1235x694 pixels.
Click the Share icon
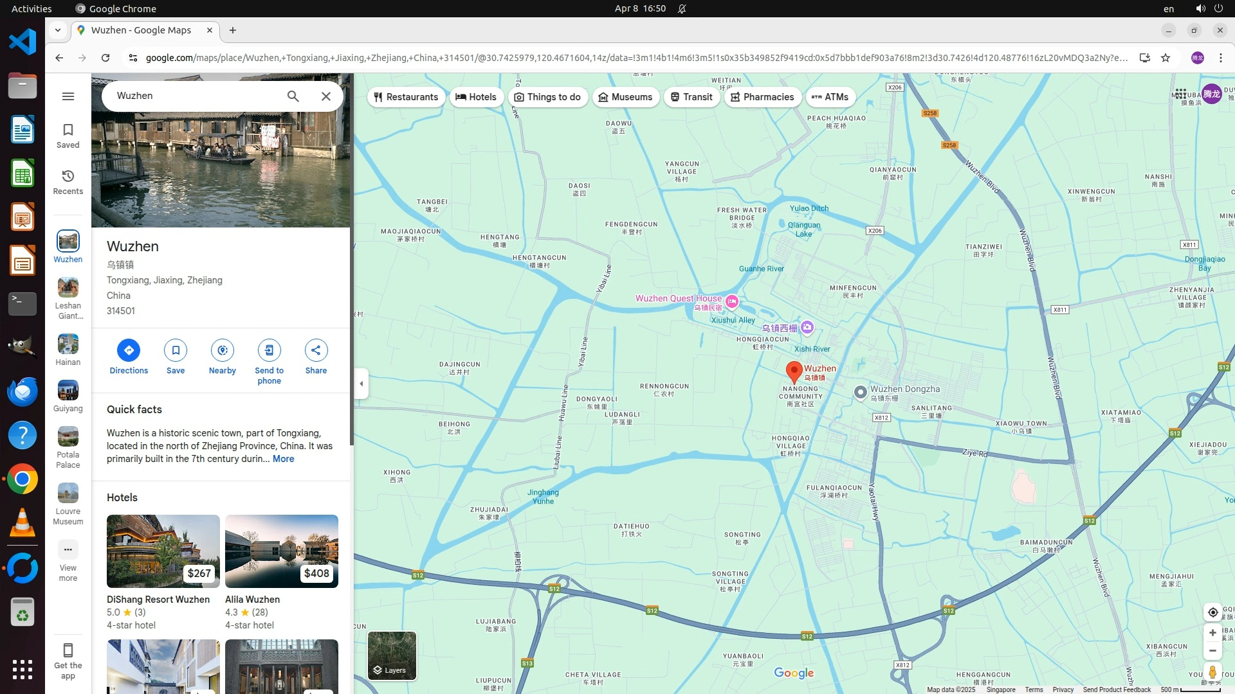316,350
